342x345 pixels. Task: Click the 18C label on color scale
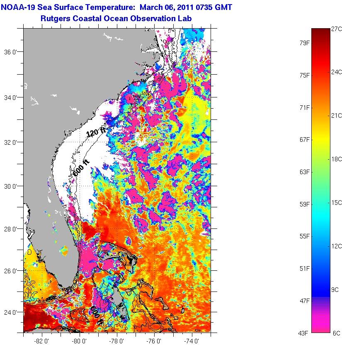(337, 159)
